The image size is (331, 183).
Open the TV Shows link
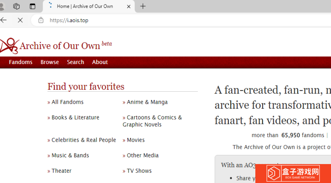(139, 171)
